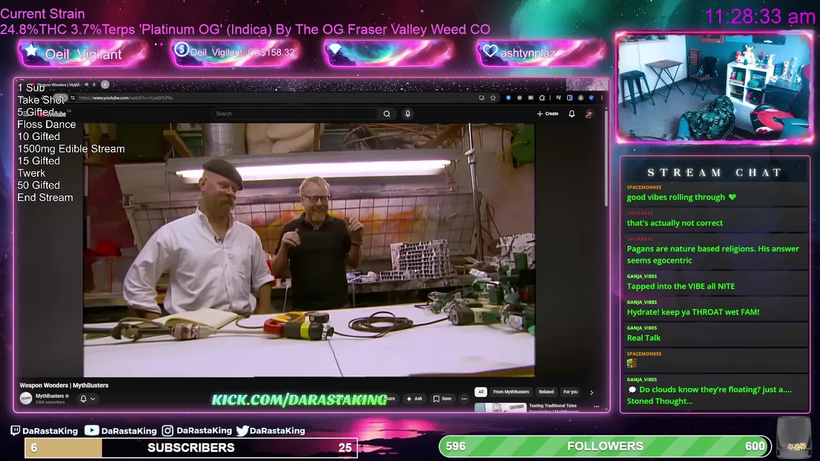
Task: Click the install app icon in address bar
Action: pos(481,98)
